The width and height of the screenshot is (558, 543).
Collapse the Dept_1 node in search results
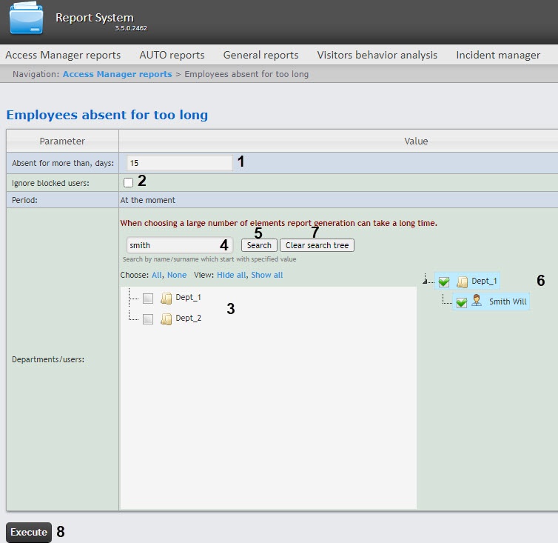click(x=426, y=281)
